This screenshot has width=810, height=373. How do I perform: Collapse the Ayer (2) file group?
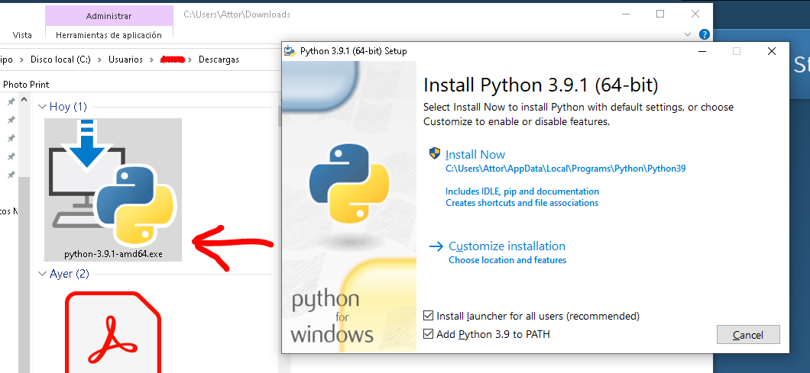pyautogui.click(x=43, y=274)
